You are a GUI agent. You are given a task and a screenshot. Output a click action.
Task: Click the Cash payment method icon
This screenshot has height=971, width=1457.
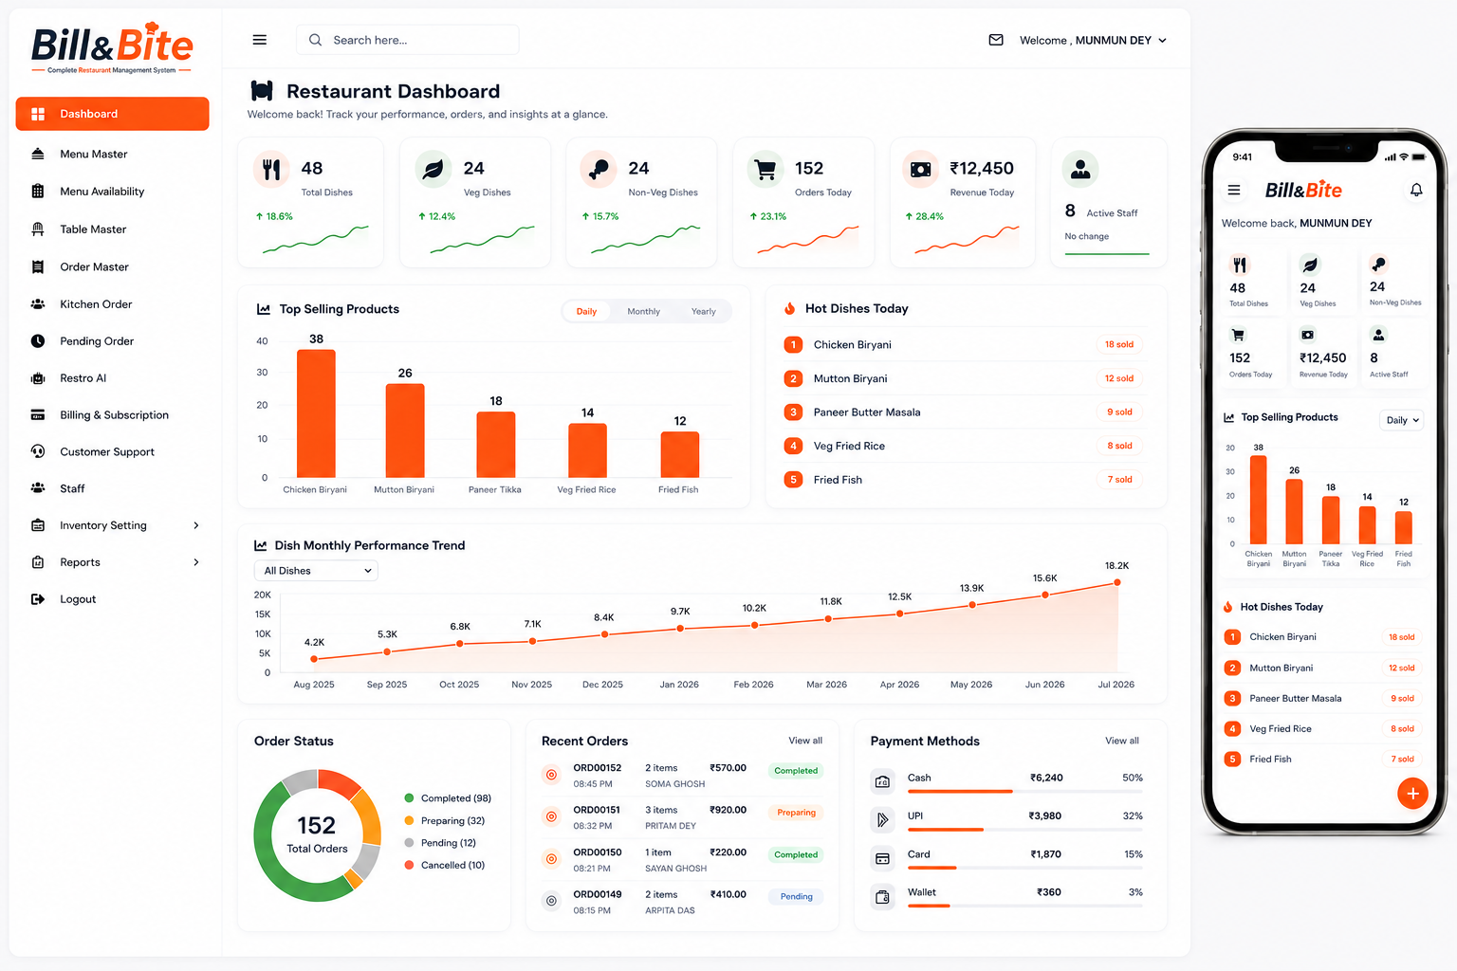(882, 781)
